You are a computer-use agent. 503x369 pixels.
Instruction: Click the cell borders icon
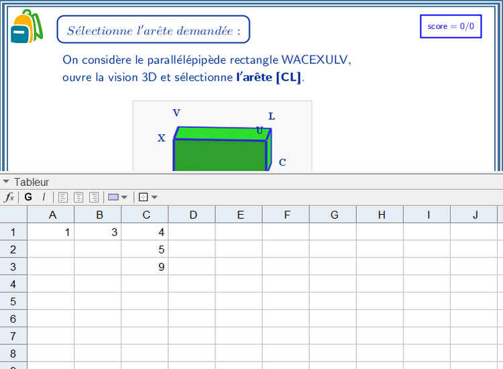tap(143, 197)
